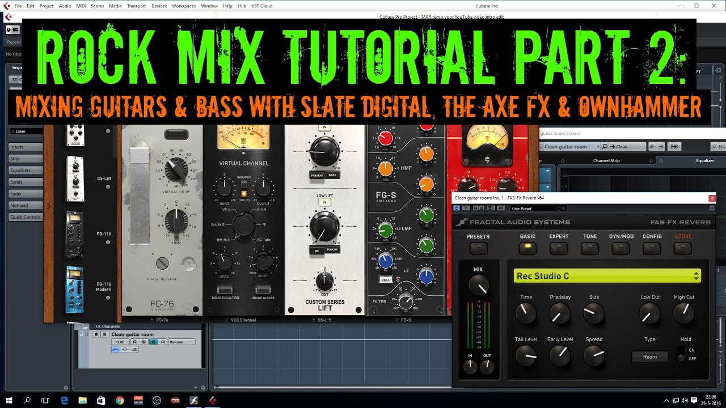726x408 pixels.
Task: Click the reverb MIX knob
Action: coord(478,285)
